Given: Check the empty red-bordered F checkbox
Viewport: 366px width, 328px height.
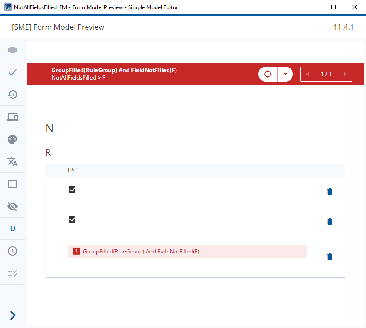Looking at the screenshot, I should pyautogui.click(x=72, y=264).
